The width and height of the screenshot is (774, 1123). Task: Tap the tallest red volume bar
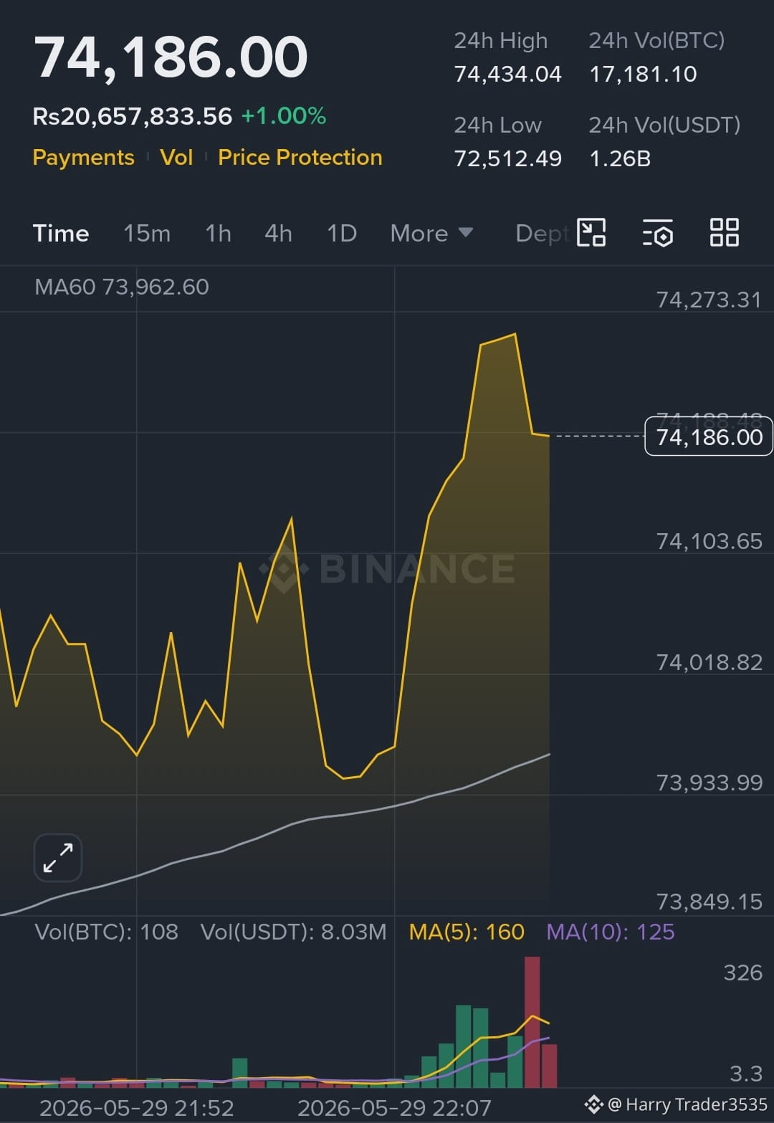532,1022
